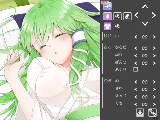Decrease the ぱんつ value
160x120 pixels.
pos(136,63)
